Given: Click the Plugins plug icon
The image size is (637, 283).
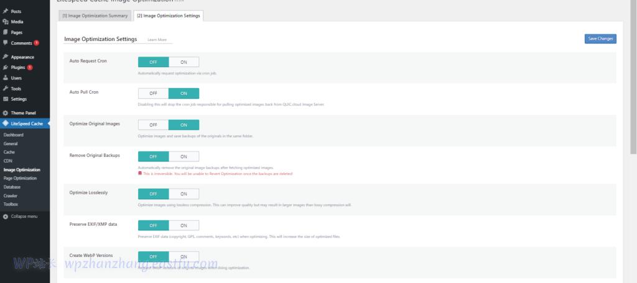Looking at the screenshot, I should 5,68.
